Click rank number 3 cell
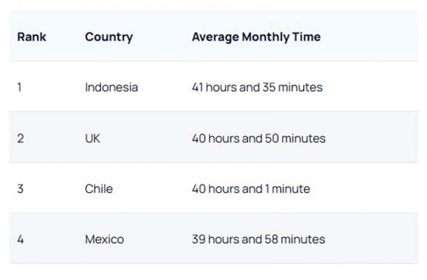 tap(20, 188)
